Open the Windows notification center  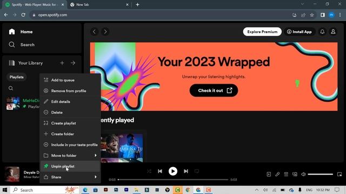tap(337, 190)
